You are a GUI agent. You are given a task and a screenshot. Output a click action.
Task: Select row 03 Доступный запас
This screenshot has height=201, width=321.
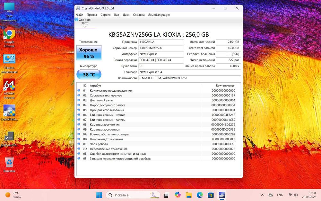point(156,100)
